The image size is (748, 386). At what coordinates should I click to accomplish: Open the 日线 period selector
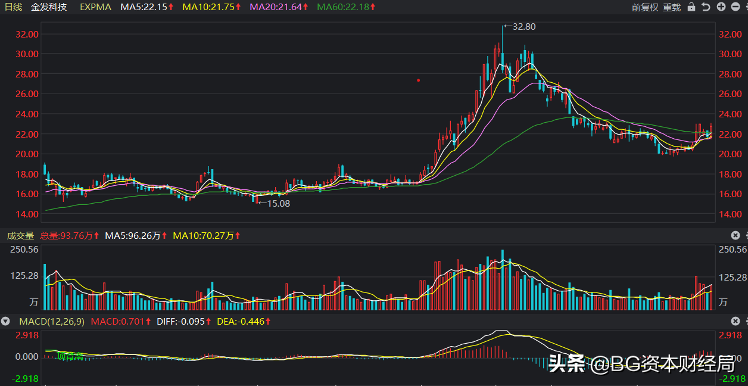coord(13,7)
